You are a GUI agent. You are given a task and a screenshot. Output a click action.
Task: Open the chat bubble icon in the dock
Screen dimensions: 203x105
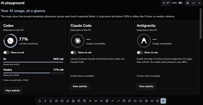158,101
